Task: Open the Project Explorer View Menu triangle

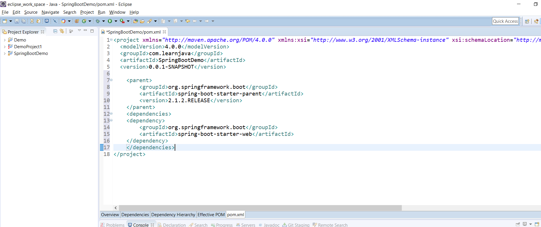Action: click(79, 30)
